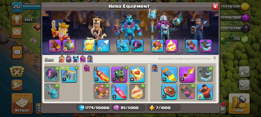261x117 pixels.
Task: Toggle Archer Queen filter in Show row
Action: coord(69,59)
